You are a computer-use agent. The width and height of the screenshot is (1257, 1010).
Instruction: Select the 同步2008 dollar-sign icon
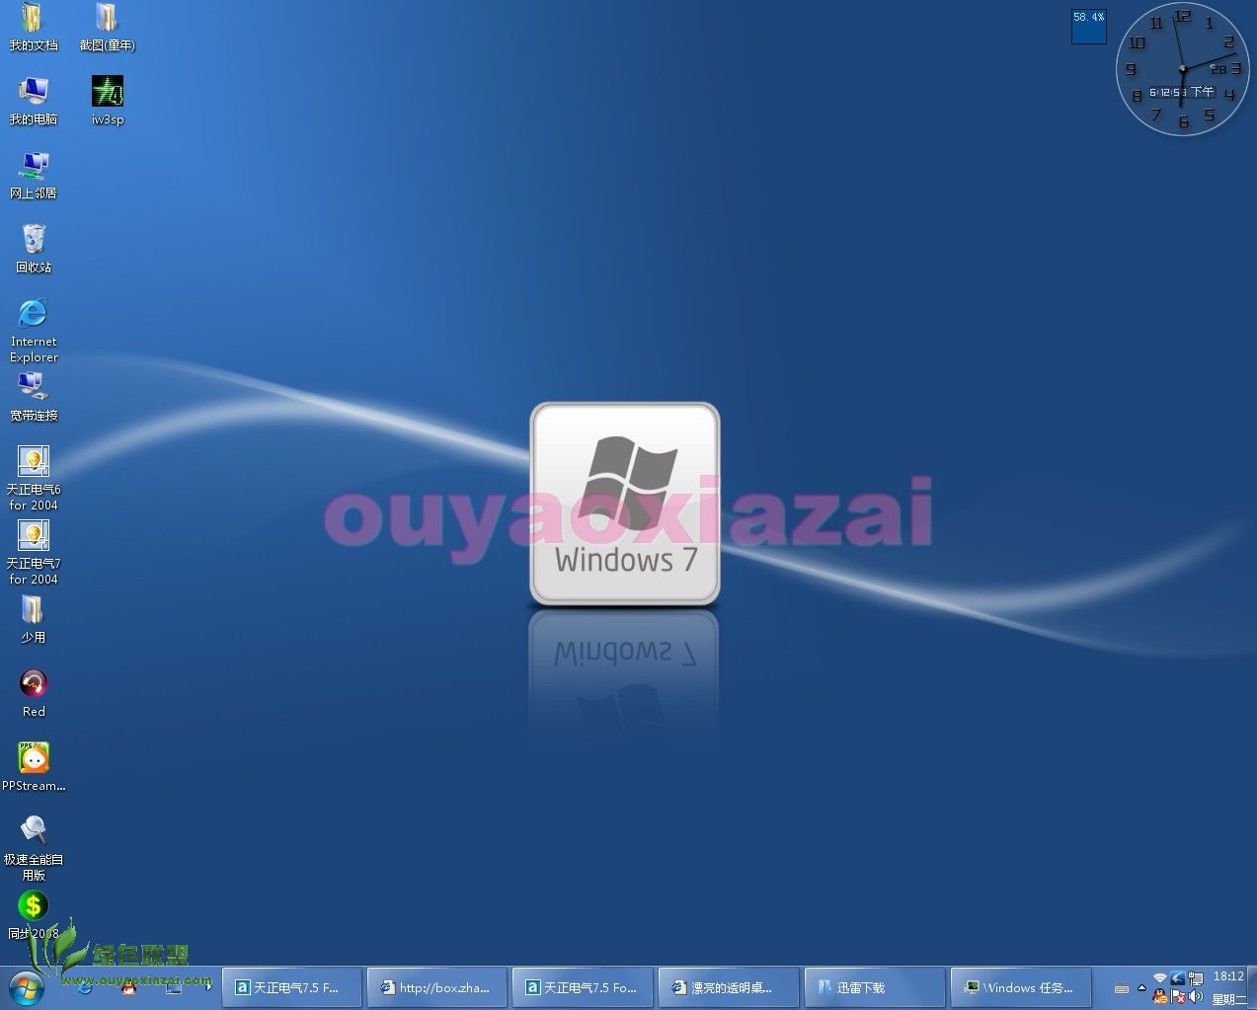tap(33, 916)
